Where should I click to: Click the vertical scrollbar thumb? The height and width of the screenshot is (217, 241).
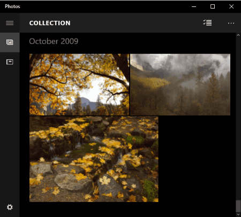(238, 206)
